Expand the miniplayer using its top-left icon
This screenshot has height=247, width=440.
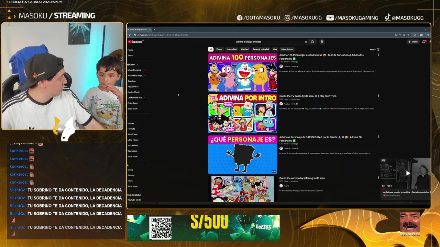[383, 161]
